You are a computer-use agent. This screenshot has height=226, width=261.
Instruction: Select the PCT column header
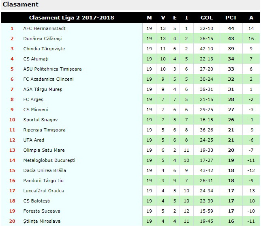231,18
